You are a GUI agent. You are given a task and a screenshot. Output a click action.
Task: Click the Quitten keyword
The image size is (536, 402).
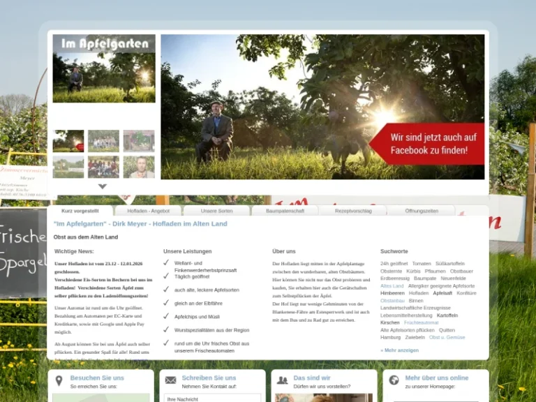coord(447,330)
